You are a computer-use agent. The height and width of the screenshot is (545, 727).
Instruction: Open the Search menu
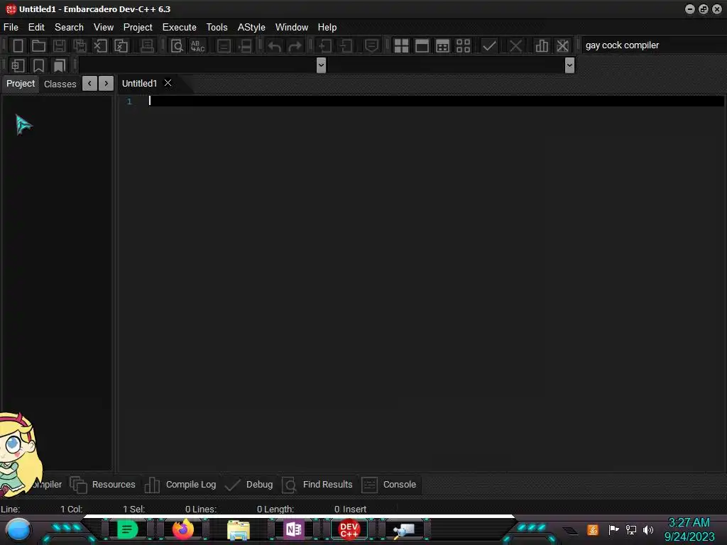coord(69,28)
